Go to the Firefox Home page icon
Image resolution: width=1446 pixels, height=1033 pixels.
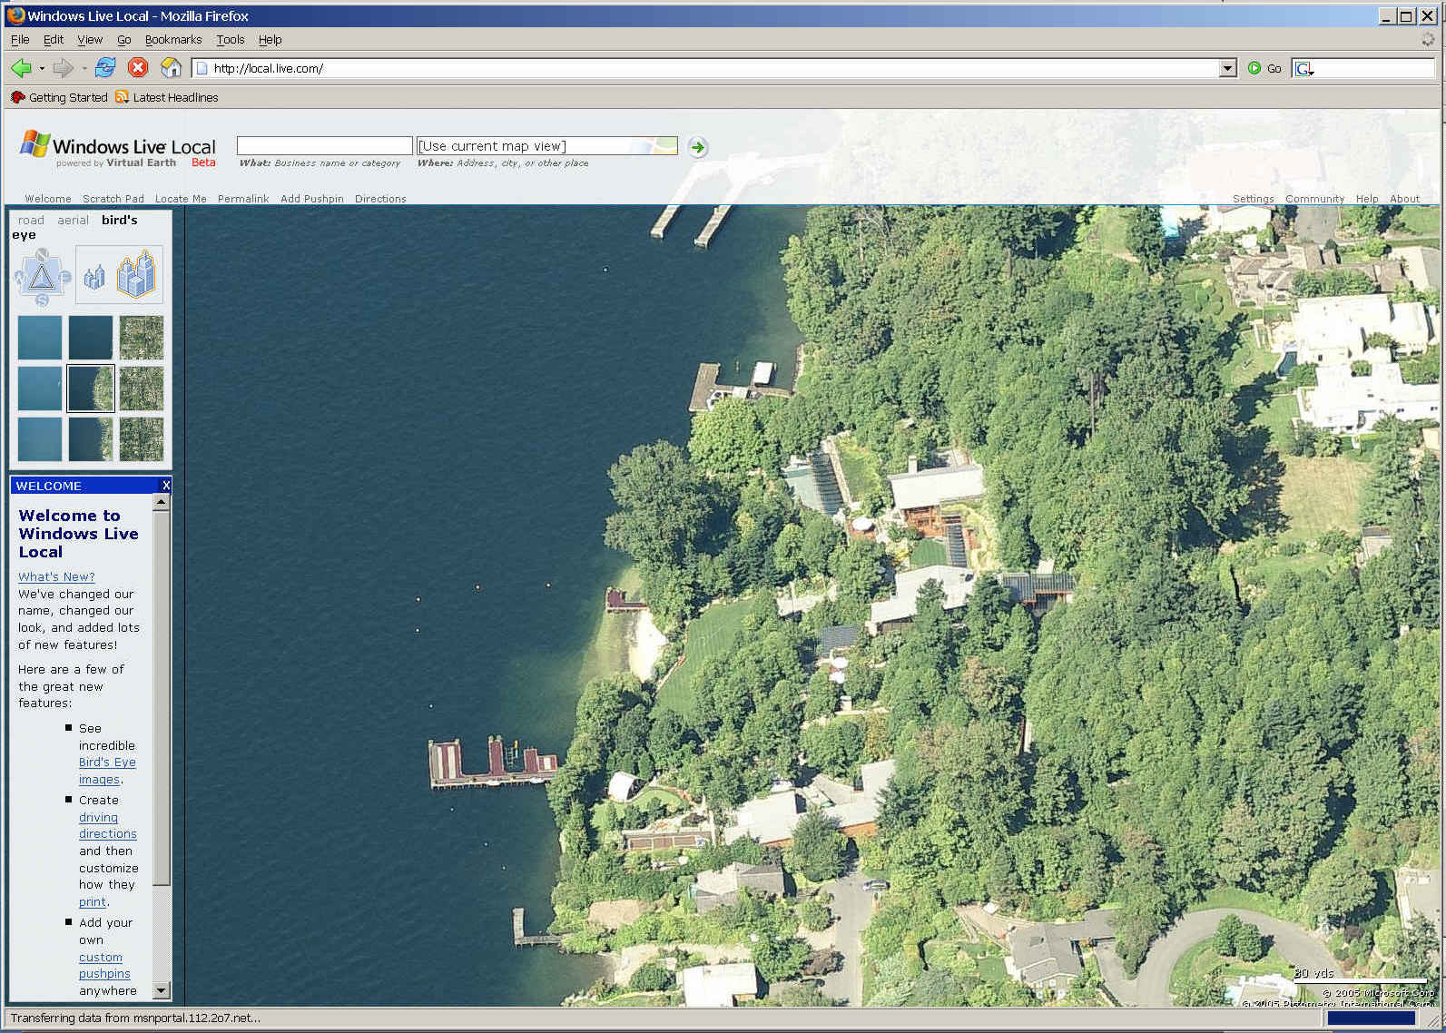pos(171,68)
